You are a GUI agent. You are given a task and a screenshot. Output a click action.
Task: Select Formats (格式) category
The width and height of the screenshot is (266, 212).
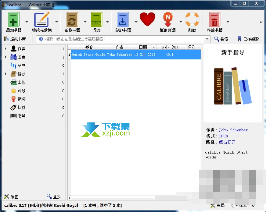pyautogui.click(x=18, y=74)
